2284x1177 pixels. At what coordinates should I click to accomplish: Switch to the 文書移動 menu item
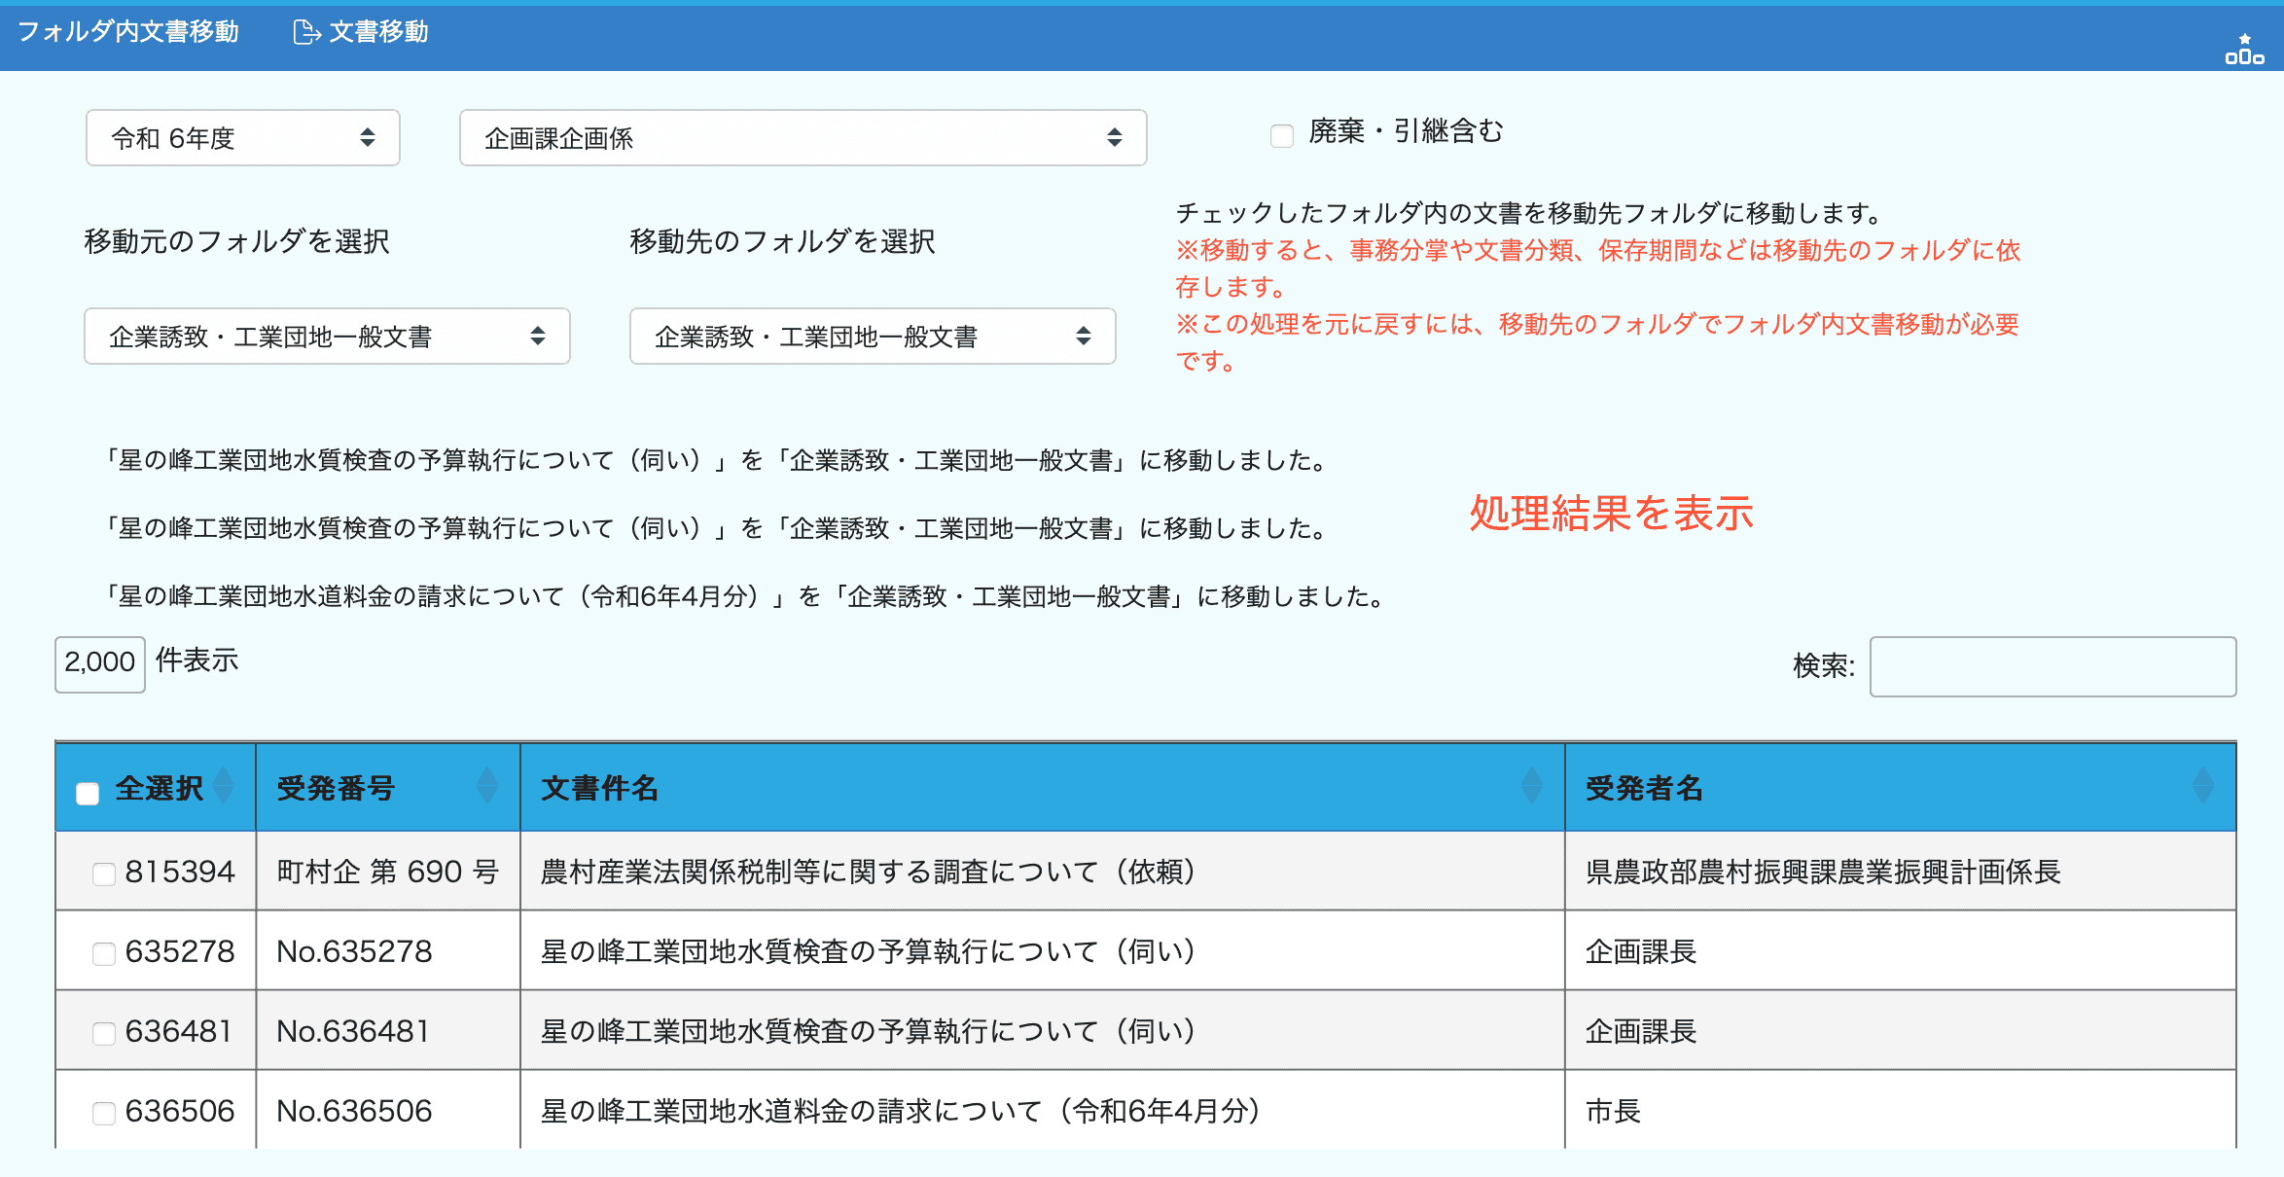tap(378, 32)
